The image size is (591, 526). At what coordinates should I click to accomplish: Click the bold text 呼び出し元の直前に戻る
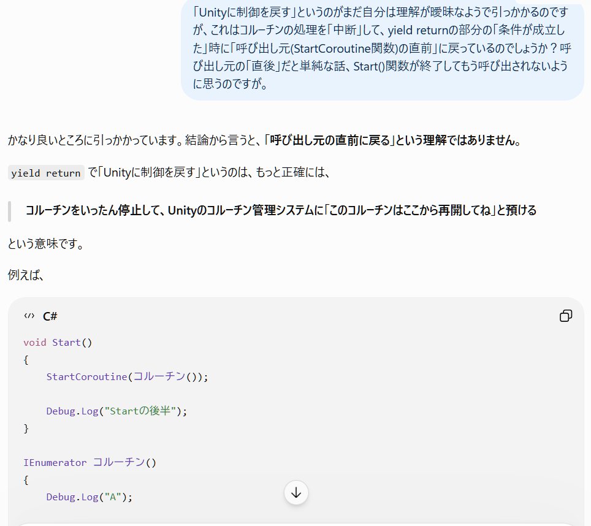330,140
